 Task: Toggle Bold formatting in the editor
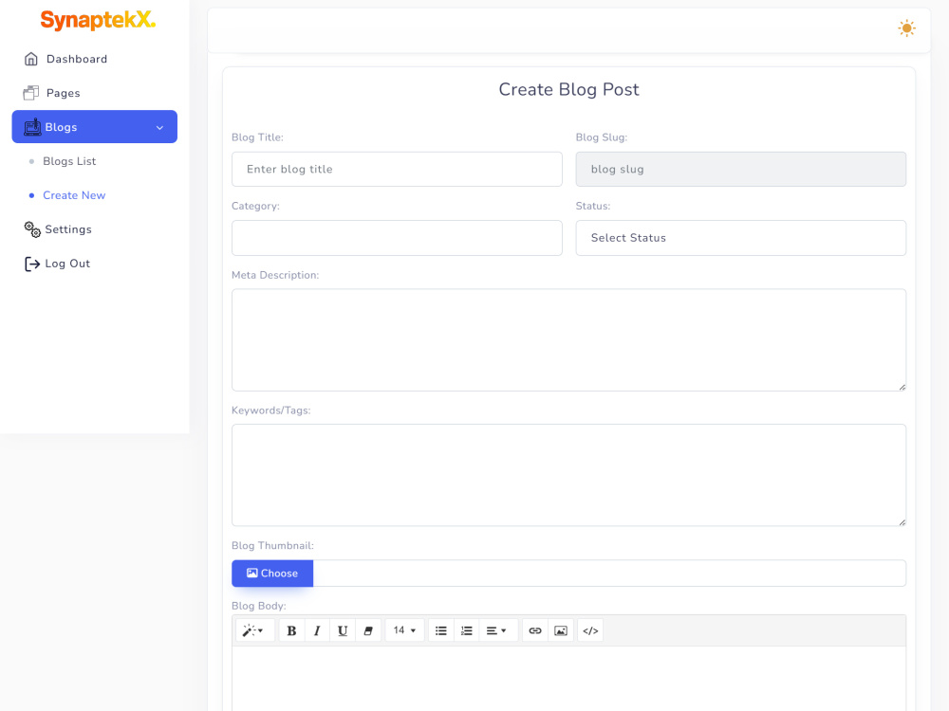coord(291,630)
